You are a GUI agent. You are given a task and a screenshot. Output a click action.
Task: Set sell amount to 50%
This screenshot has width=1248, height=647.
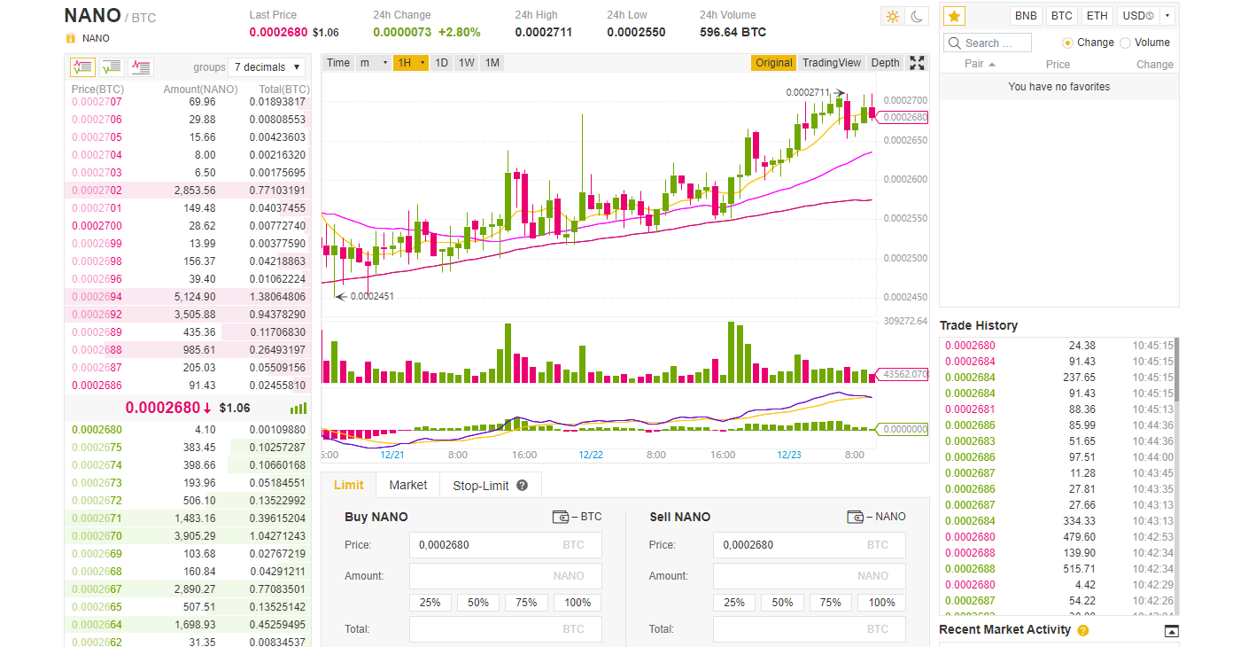782,603
